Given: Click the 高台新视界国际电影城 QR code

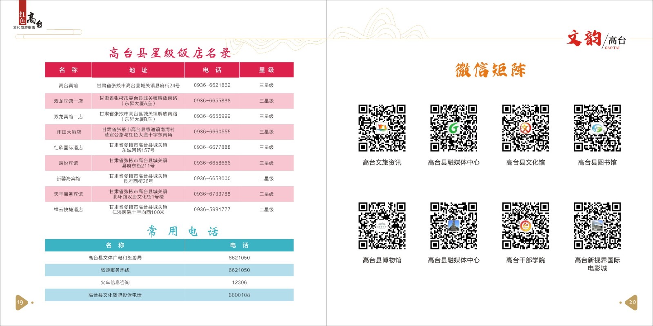Looking at the screenshot, I should coord(597,226).
